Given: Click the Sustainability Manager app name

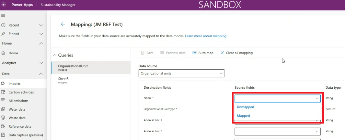Looking at the screenshot, I should 58,5.
